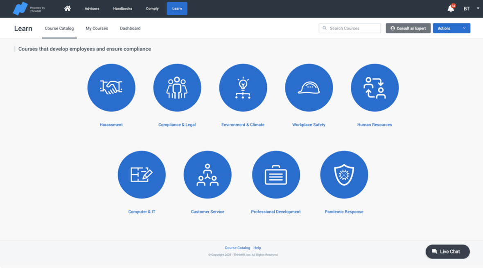This screenshot has height=268, width=483.
Task: Choose the Workplace Safety hard hat icon
Action: pyautogui.click(x=309, y=88)
